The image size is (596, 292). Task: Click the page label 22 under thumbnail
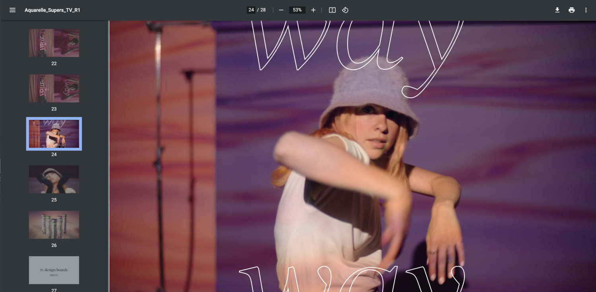coord(54,64)
